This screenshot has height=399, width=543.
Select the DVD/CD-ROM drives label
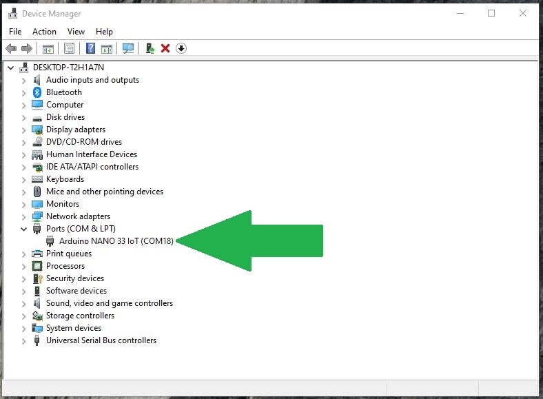pos(84,142)
